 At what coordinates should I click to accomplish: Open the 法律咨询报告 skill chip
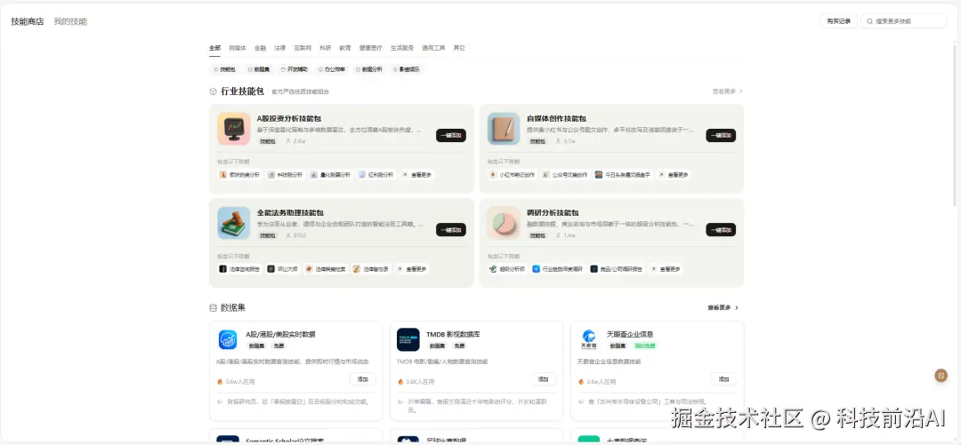(x=240, y=269)
